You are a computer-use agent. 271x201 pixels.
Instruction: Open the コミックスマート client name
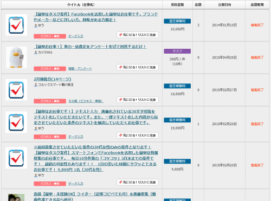point(56,85)
